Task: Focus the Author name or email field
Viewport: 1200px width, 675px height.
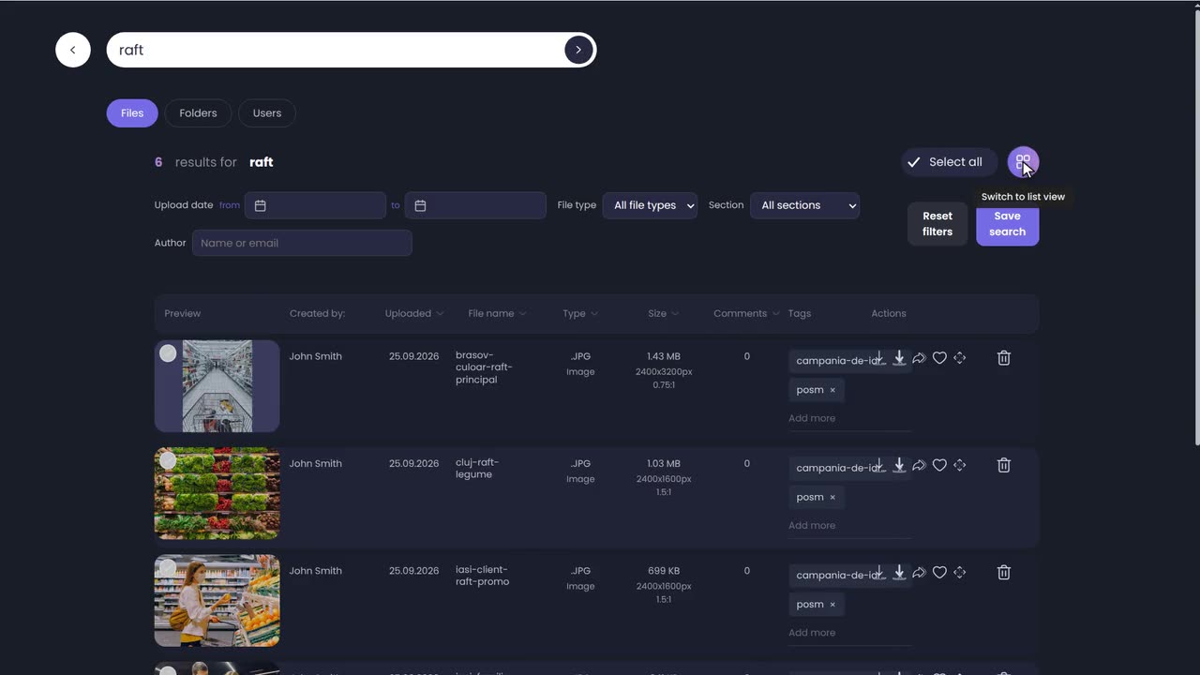Action: pos(302,243)
